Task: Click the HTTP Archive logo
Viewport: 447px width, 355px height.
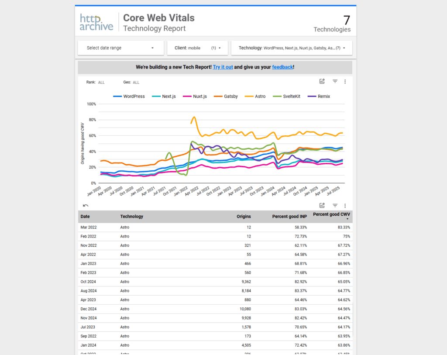Action: tap(96, 22)
